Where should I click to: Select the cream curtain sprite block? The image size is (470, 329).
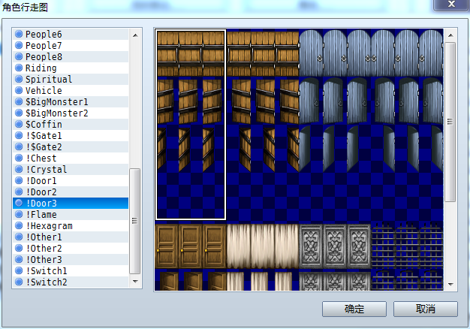click(x=263, y=257)
